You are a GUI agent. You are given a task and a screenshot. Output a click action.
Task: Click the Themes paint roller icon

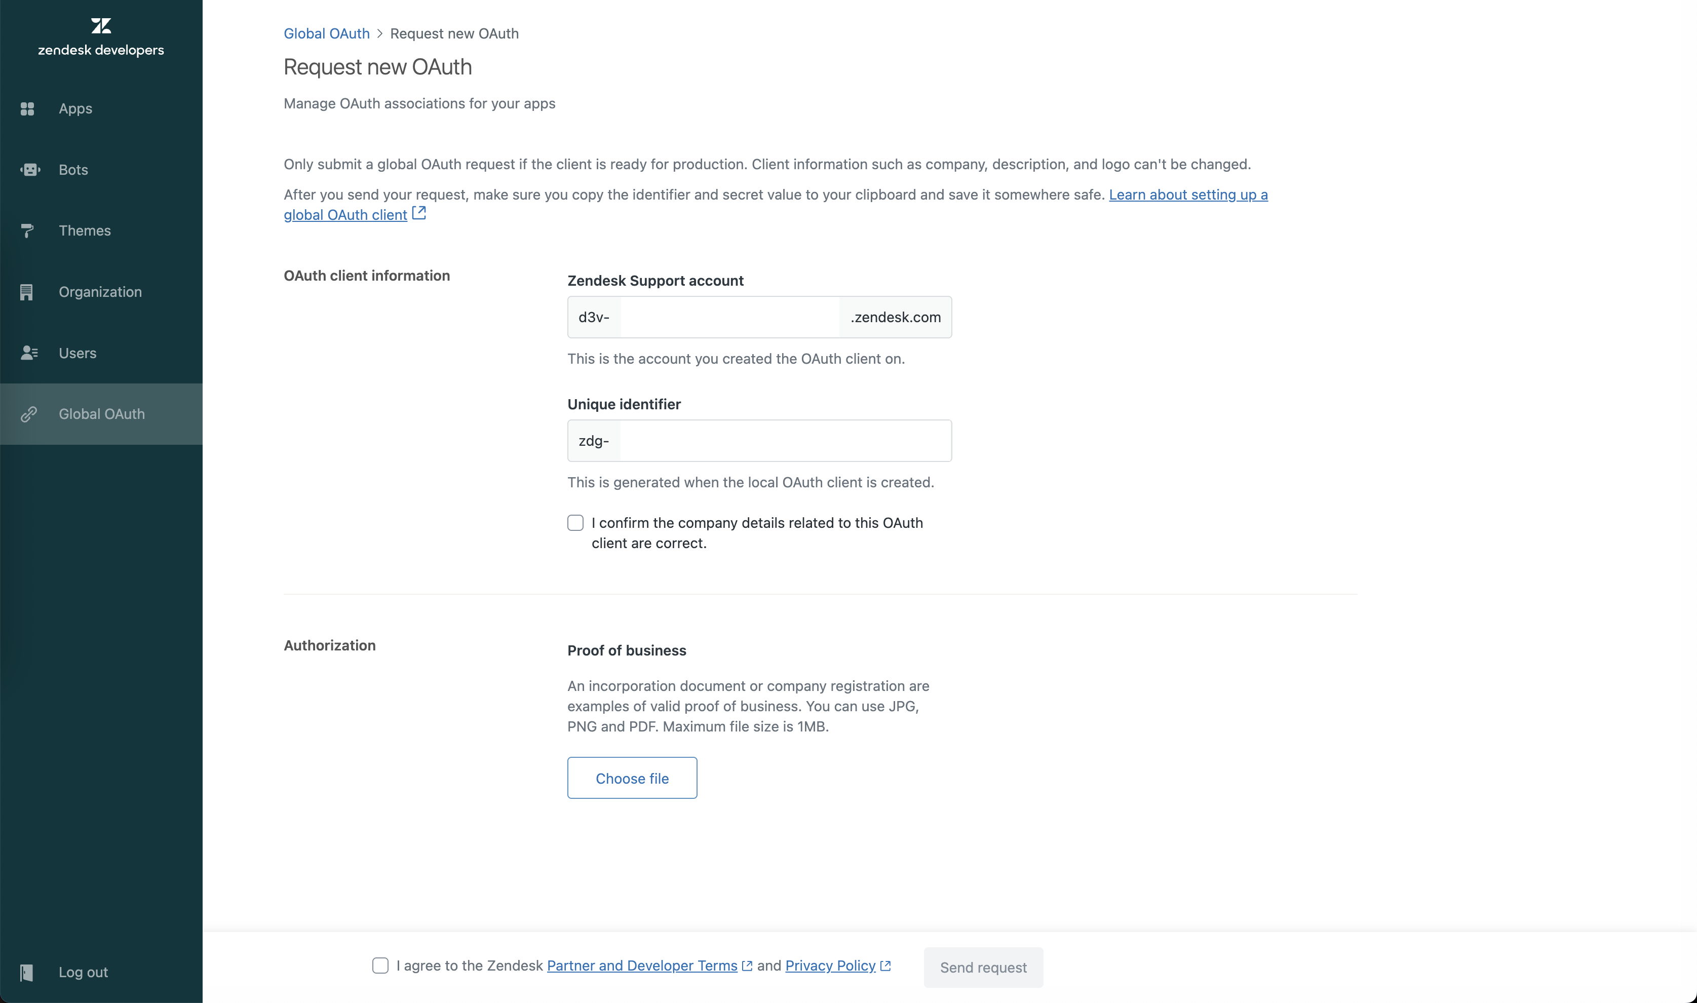pos(27,231)
